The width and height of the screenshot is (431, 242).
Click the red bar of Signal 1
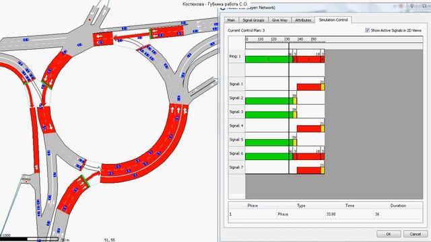point(309,87)
